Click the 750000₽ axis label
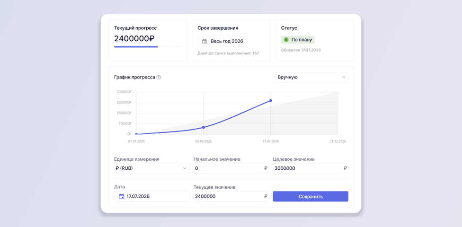The width and height of the screenshot is (462, 227). [124, 123]
